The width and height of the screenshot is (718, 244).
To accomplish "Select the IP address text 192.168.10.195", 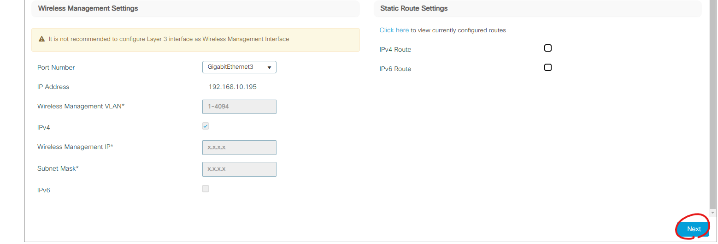I will click(232, 87).
